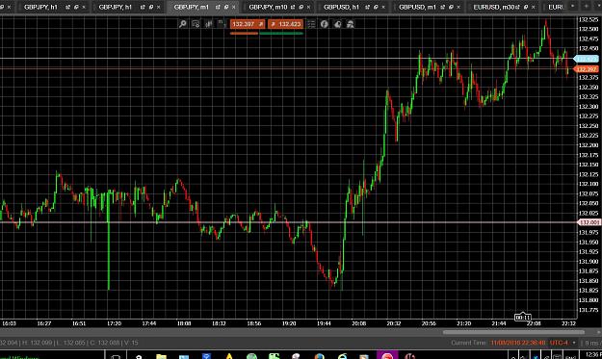Click the 131.775 price axis label
Screen dimensions: 602x359
(x=588, y=310)
